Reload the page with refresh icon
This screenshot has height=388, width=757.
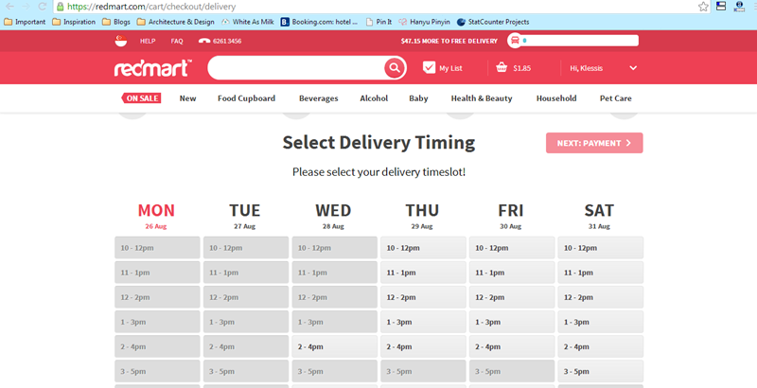pos(42,7)
